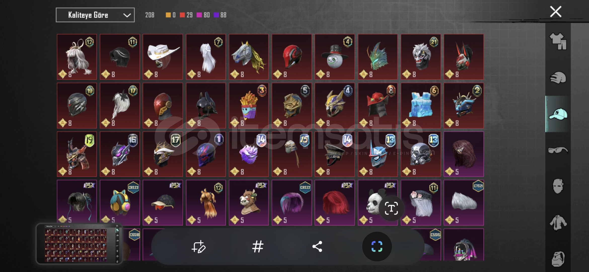This screenshot has width=589, height=272.
Task: Click the dropdown chevron arrow
Action: click(x=127, y=15)
